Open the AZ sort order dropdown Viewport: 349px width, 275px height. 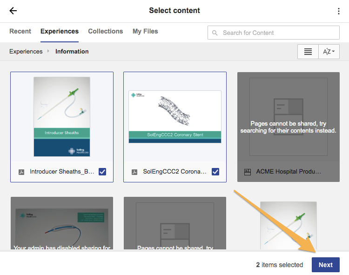(329, 52)
